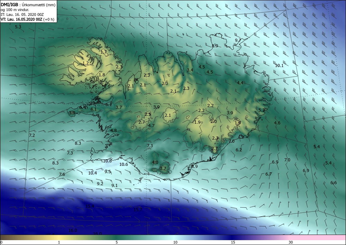Select the 1.8 value on the map

click(x=102, y=75)
